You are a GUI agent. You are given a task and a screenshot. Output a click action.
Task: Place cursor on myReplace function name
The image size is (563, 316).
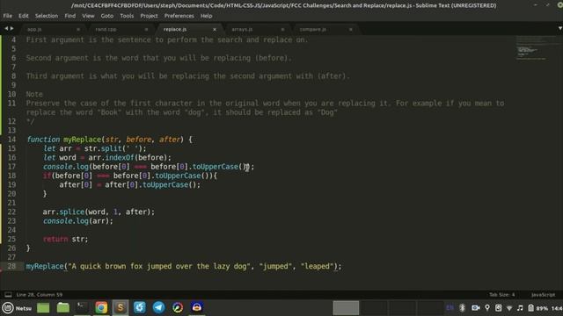click(82, 140)
